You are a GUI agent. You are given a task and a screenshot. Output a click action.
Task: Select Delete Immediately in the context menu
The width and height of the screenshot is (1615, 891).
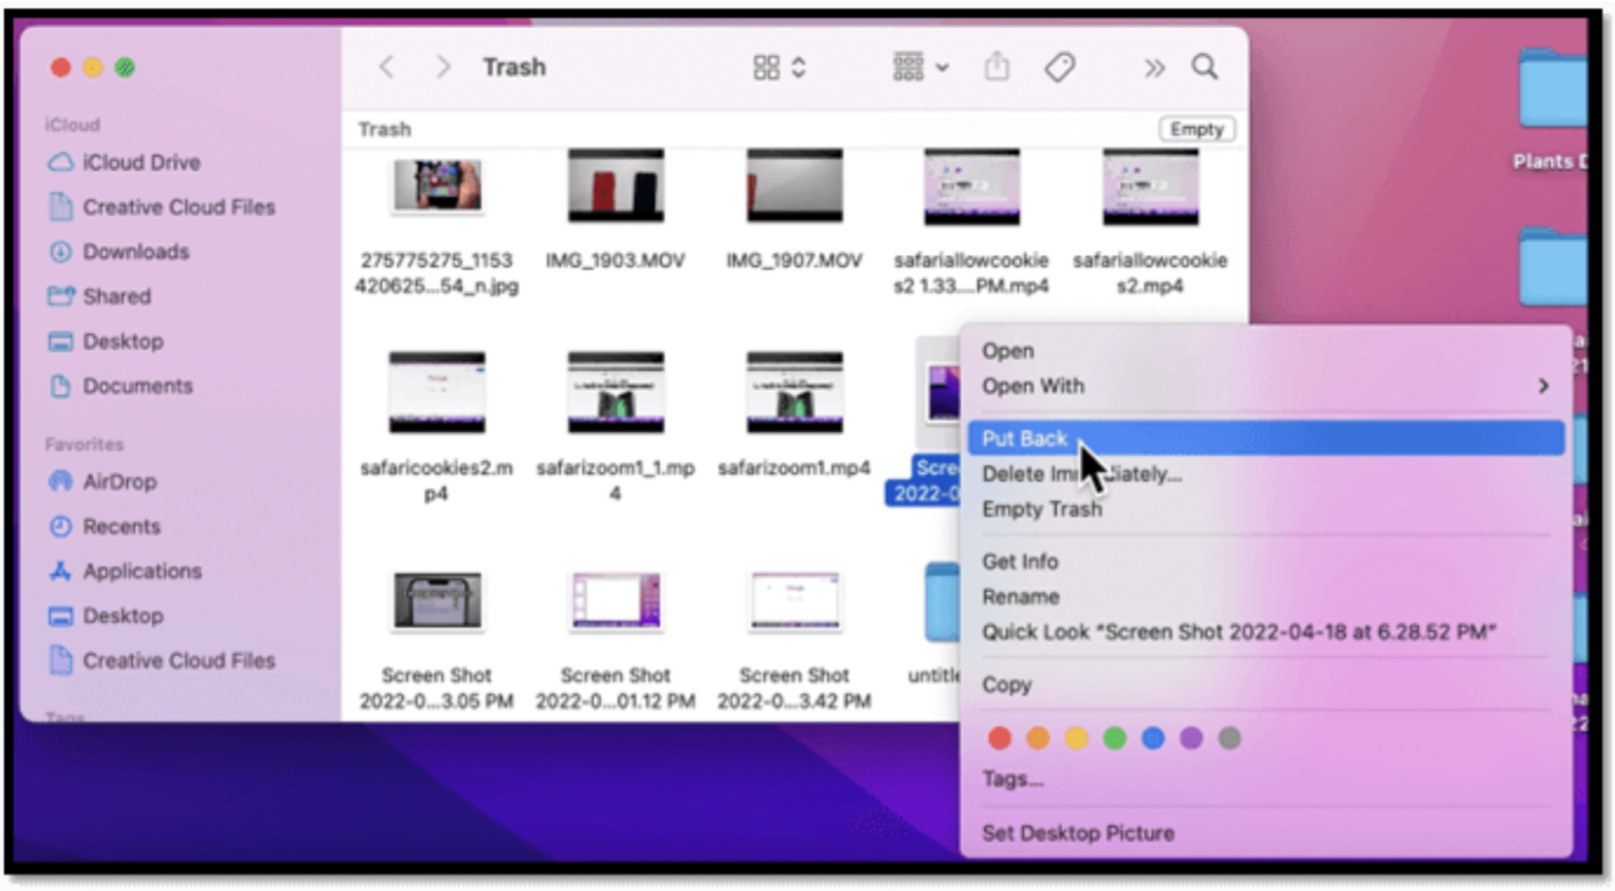click(x=1266, y=474)
